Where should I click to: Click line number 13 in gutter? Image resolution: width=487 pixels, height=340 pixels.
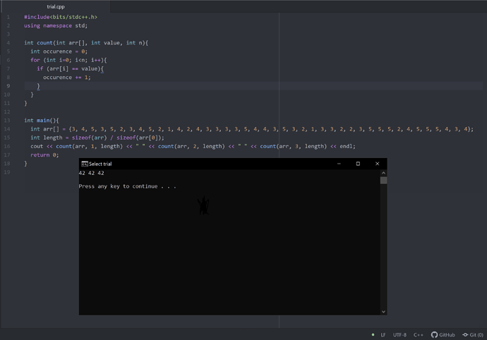coord(7,121)
